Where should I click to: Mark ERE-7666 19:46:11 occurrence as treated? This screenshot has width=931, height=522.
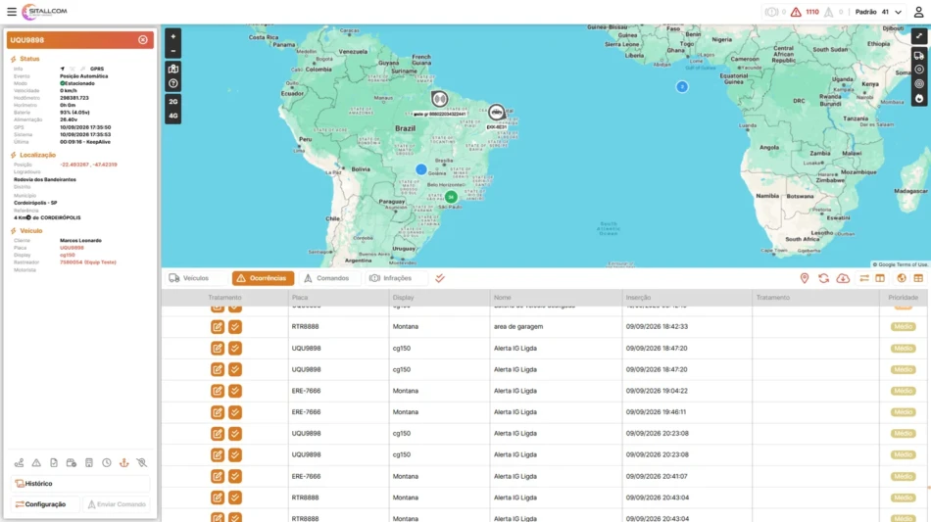click(x=235, y=412)
